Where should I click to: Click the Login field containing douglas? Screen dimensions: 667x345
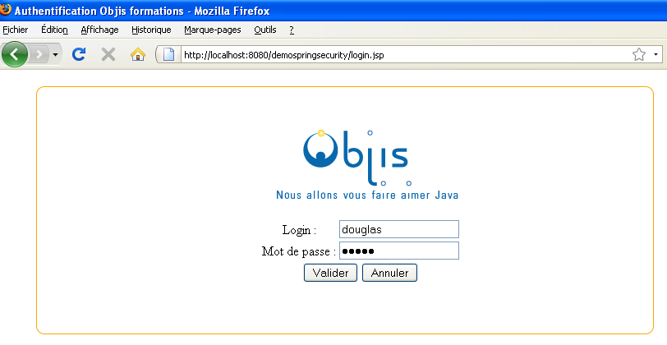tap(399, 229)
